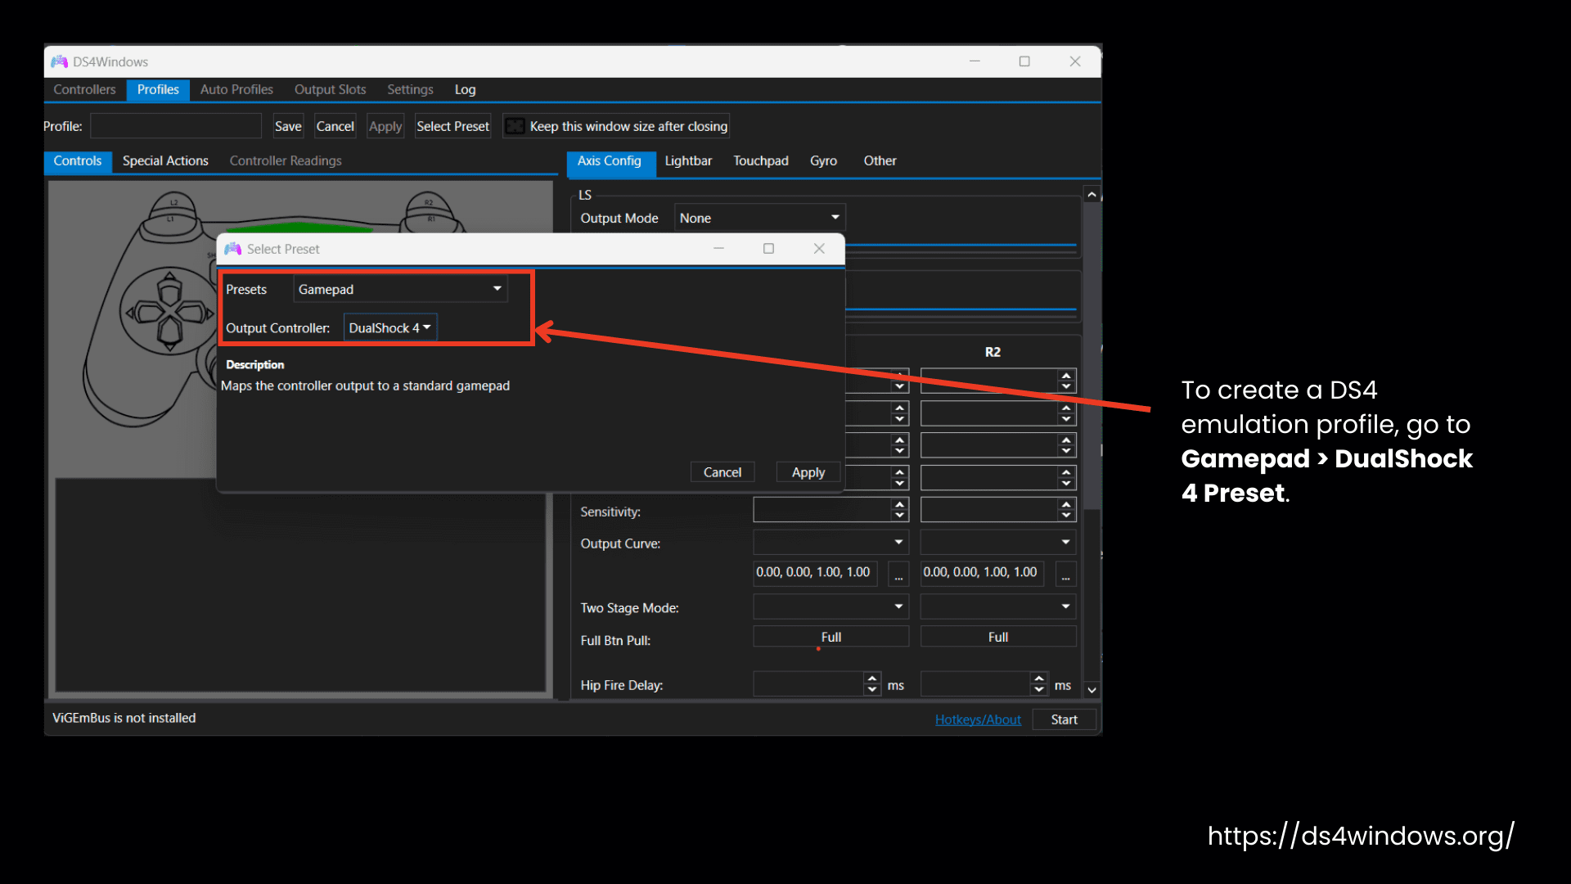The width and height of the screenshot is (1571, 884).
Task: Minimize the Select Preset dialog
Action: pyautogui.click(x=718, y=249)
